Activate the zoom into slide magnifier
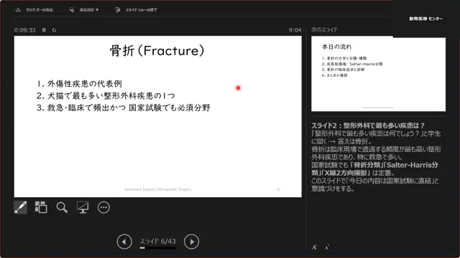Viewport: 460px width, 258px height. (x=62, y=207)
